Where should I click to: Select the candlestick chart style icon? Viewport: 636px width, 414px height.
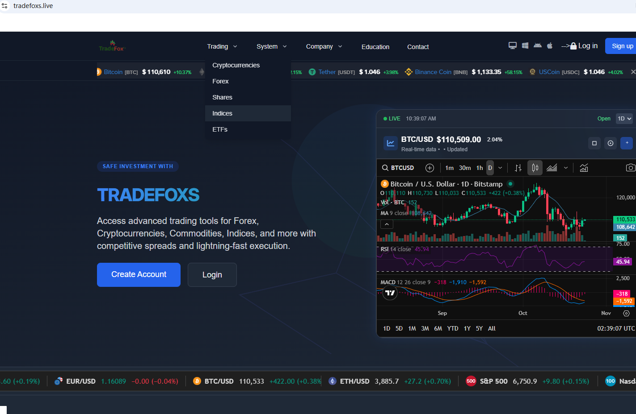pos(535,168)
